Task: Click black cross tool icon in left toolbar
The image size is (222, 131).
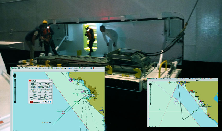Action: (x=65, y=68)
